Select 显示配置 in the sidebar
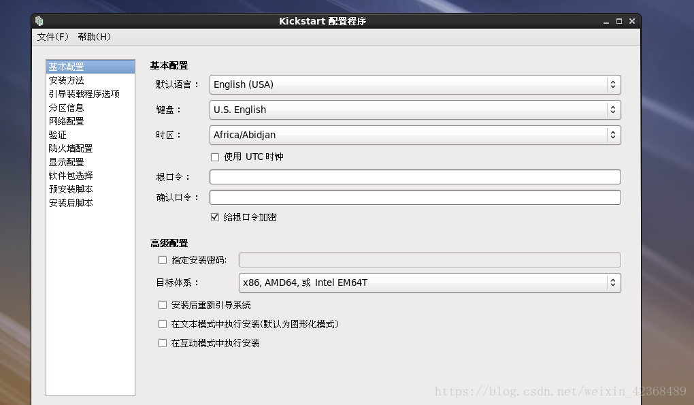 tap(90, 163)
